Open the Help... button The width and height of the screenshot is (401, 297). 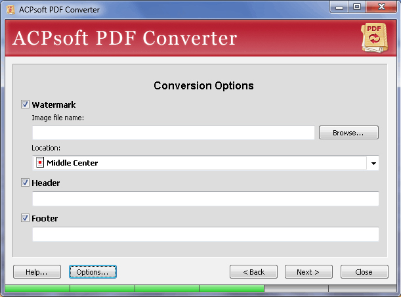(37, 272)
